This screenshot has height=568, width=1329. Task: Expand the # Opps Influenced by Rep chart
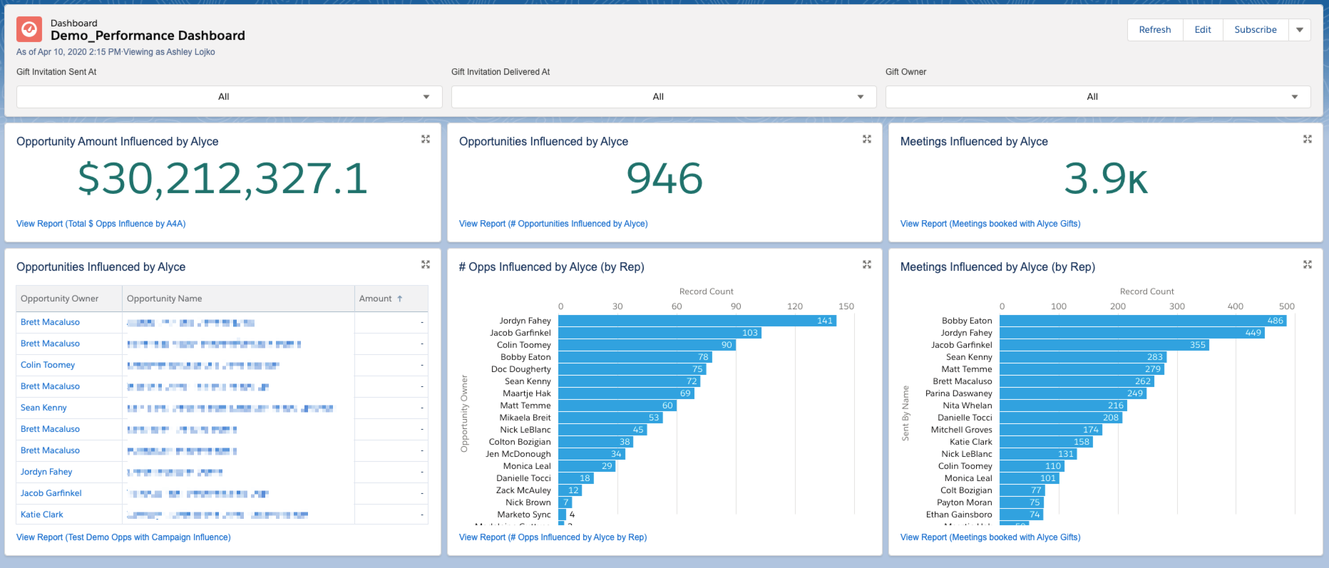pos(867,264)
